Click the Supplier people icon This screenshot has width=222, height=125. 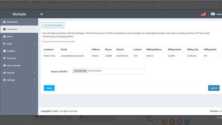[5, 51]
